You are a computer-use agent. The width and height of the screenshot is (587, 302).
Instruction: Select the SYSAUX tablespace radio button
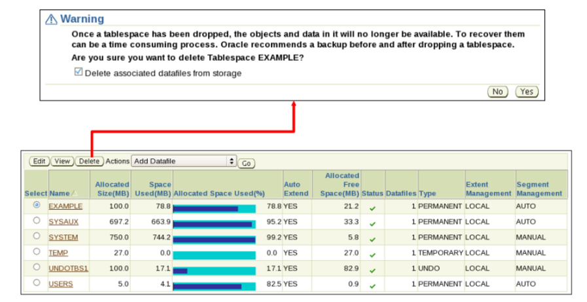point(36,220)
